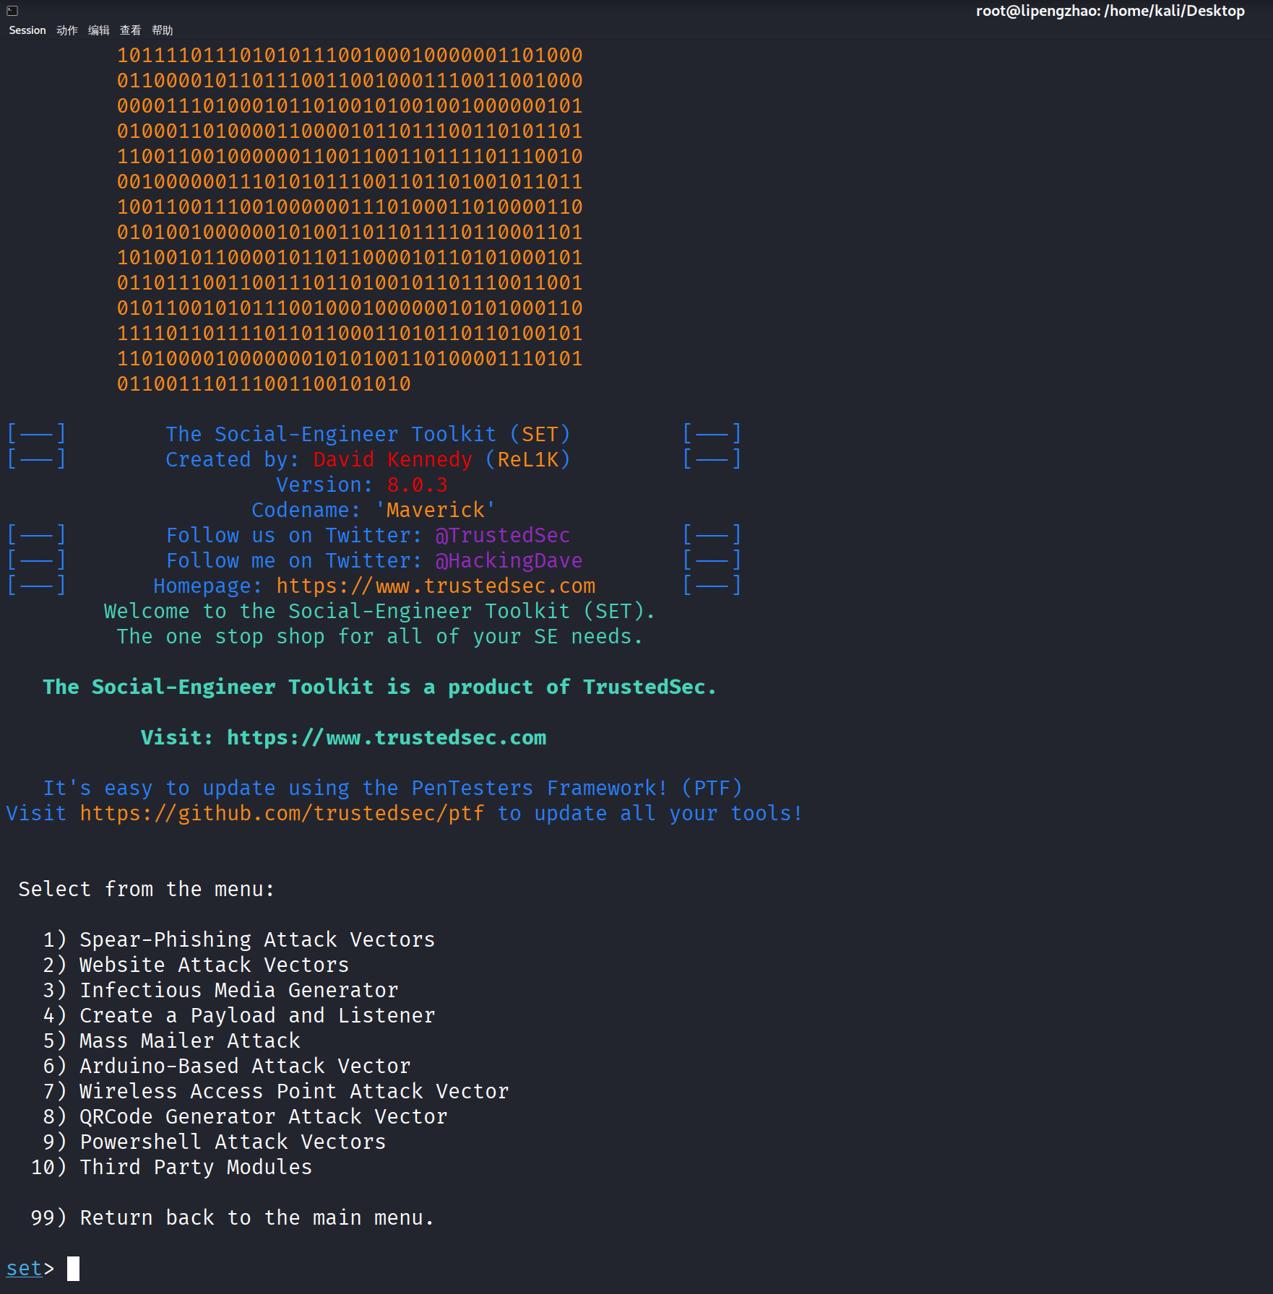Click option 9) Powershell Attack Vectors
The image size is (1273, 1294).
click(x=215, y=1142)
